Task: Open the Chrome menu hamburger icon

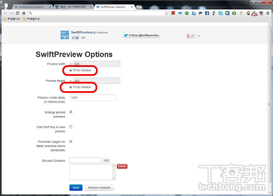Action: point(268,13)
